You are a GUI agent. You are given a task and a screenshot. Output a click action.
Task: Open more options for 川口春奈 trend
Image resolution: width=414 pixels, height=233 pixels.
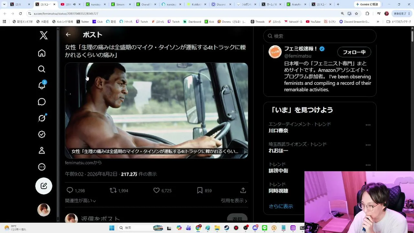coord(368,125)
